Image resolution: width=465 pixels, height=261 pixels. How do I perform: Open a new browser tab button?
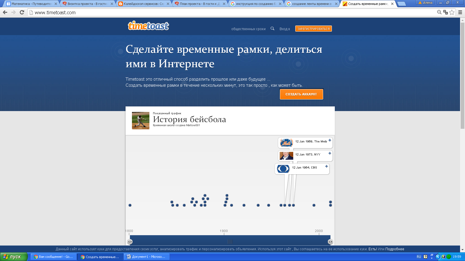tap(401, 4)
